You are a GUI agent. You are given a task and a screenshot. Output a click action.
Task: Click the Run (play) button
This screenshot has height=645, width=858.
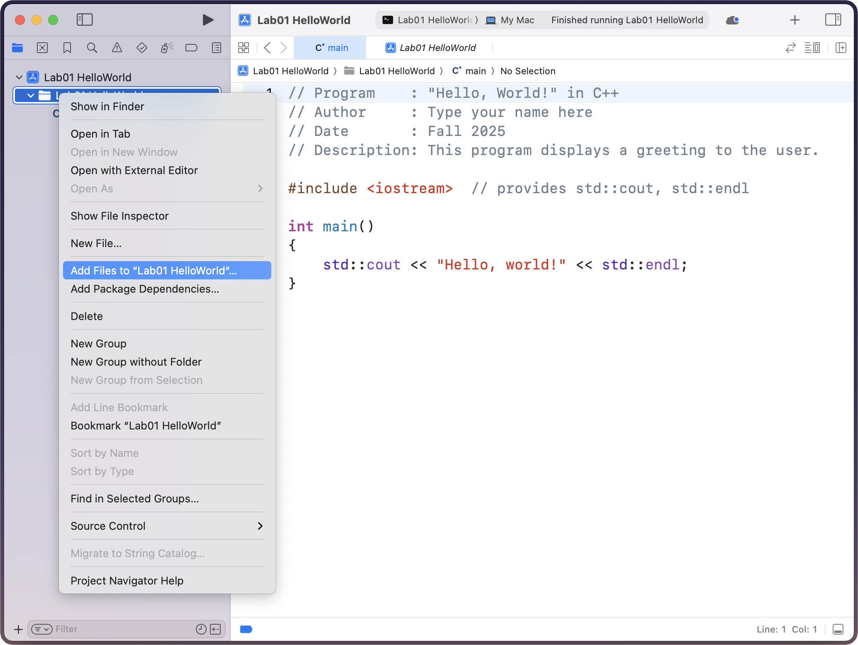tap(208, 20)
